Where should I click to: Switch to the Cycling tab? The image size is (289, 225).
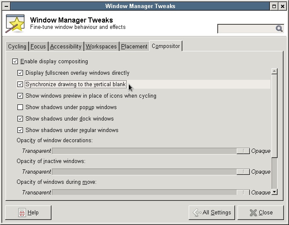click(17, 47)
